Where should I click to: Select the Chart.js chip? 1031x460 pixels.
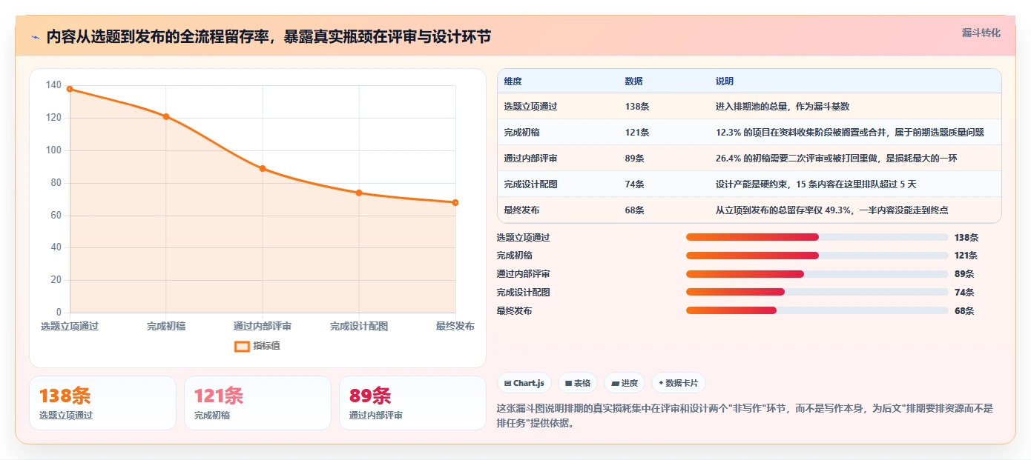[524, 383]
